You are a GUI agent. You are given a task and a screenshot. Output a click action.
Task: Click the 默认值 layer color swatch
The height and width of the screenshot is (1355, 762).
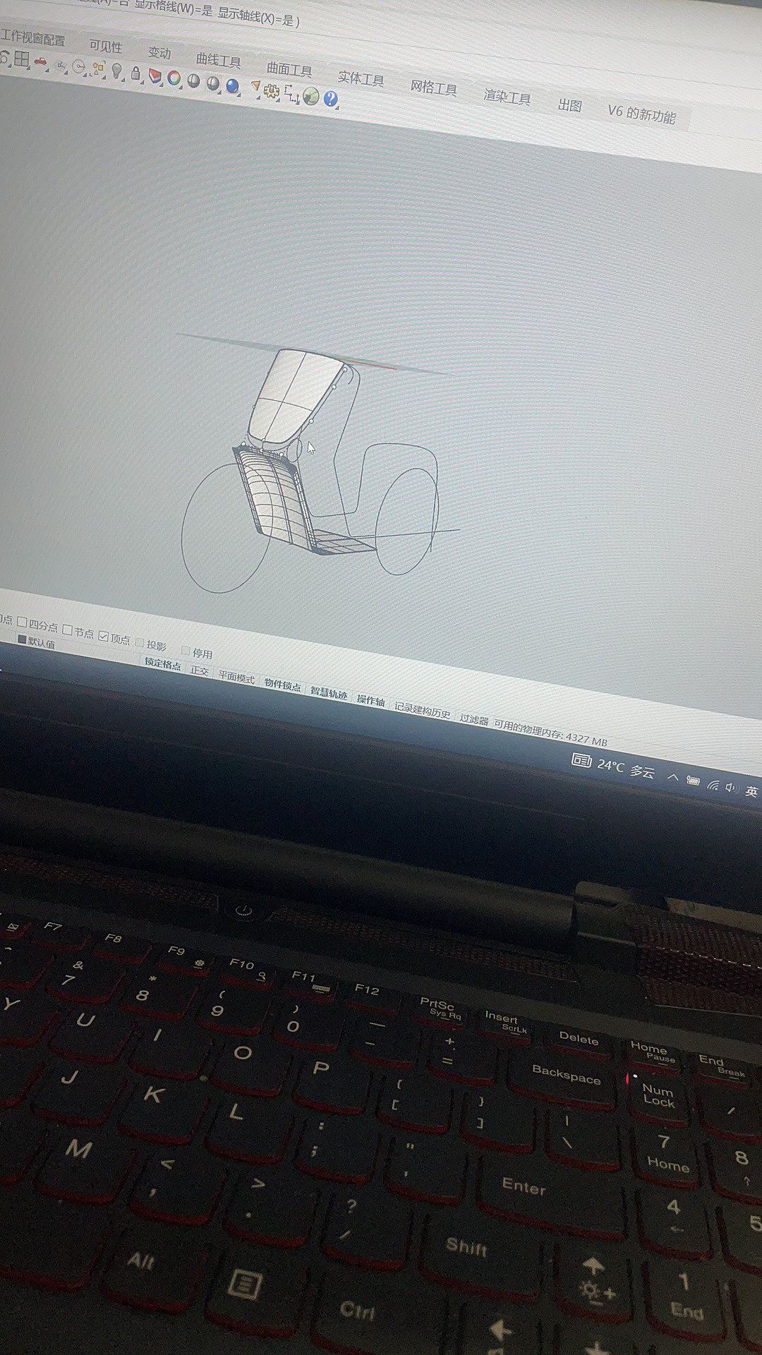click(21, 640)
